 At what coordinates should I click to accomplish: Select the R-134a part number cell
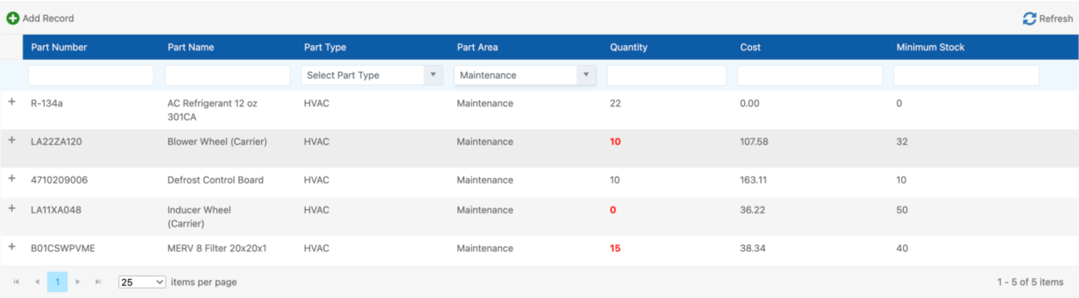[47, 103]
